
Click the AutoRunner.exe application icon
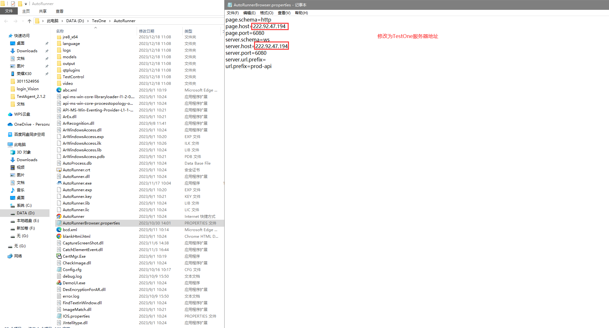pos(59,183)
